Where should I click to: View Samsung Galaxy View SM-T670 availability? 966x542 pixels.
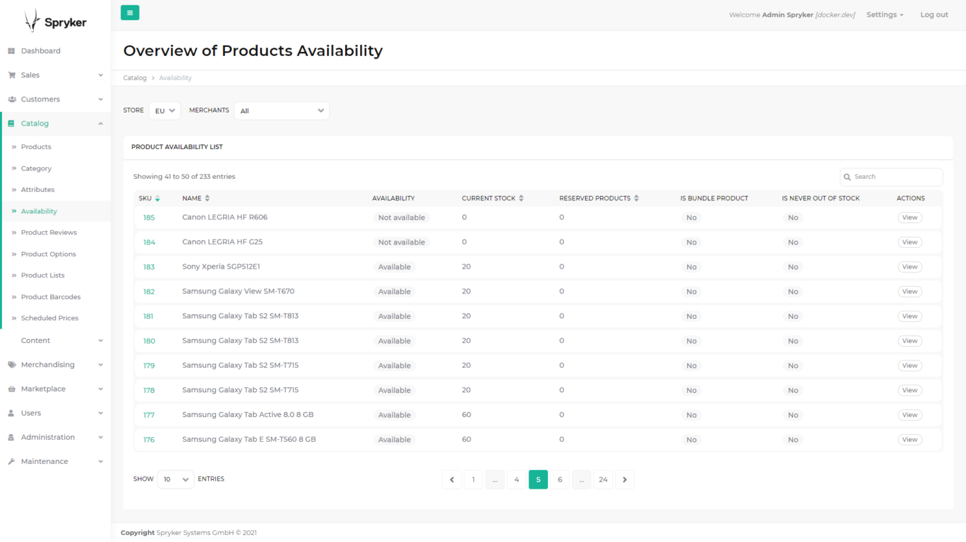[x=909, y=291]
